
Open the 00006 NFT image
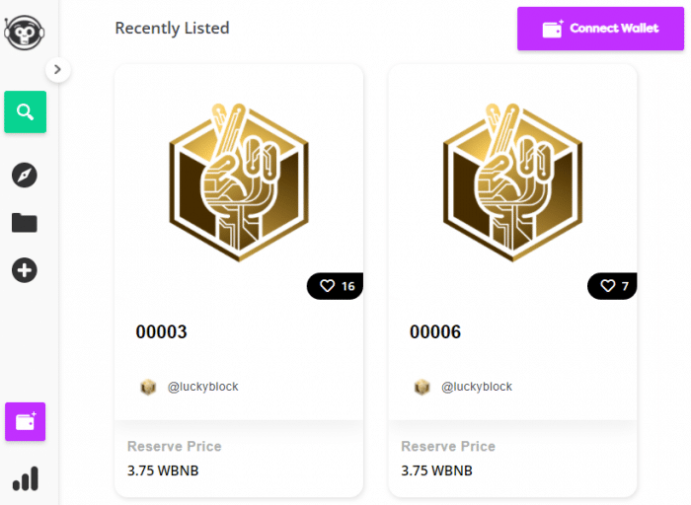pos(512,182)
